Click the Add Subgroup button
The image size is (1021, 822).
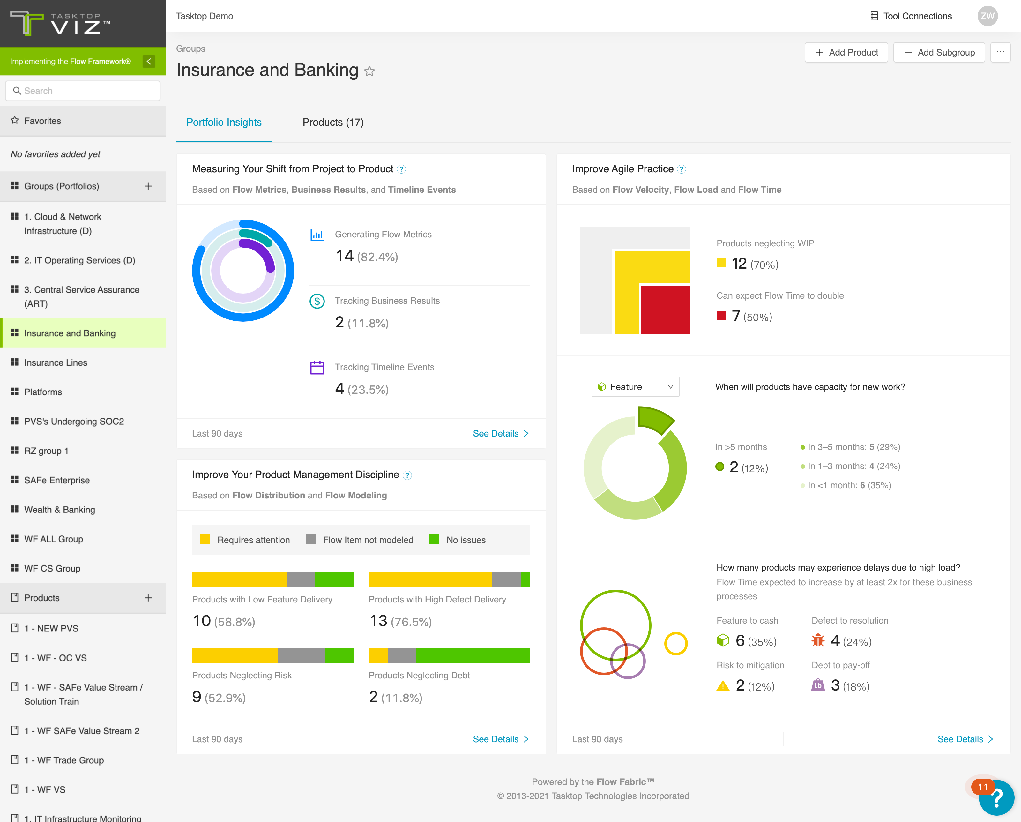(x=939, y=52)
